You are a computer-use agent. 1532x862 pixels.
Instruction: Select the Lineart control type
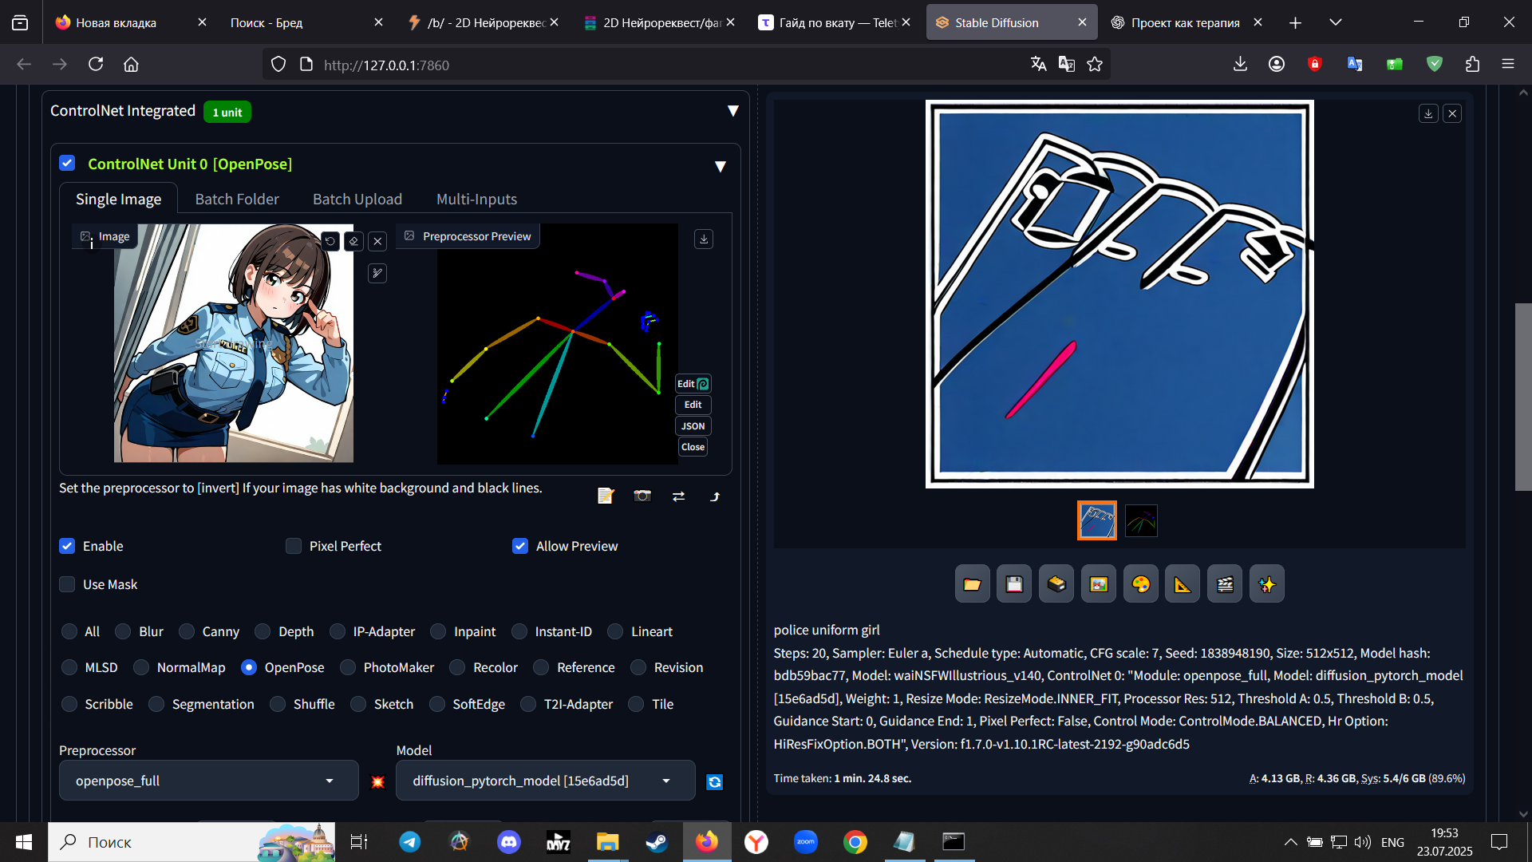click(x=615, y=631)
